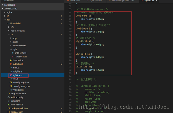Switch to styles-ie.scss editor tab
173x113 pixels.
click(96, 1)
